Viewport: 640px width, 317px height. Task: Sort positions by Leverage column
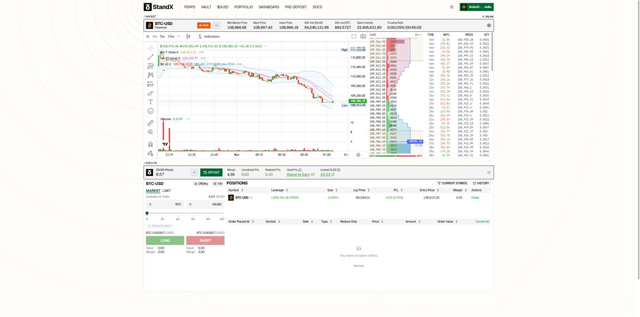279,190
